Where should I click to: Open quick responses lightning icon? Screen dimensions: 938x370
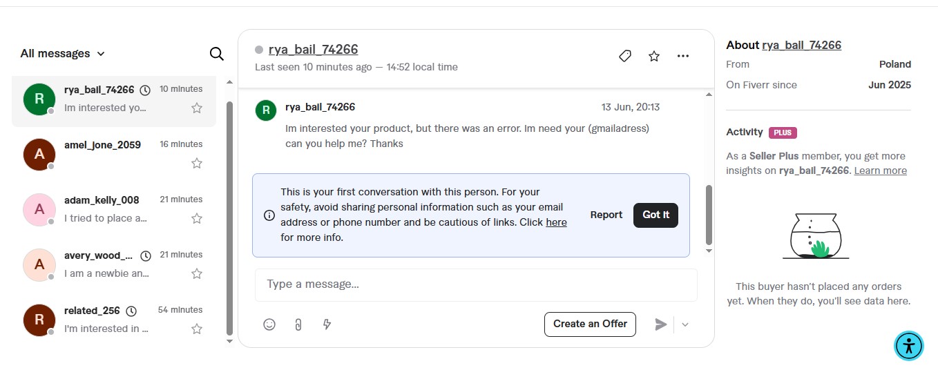pos(327,324)
